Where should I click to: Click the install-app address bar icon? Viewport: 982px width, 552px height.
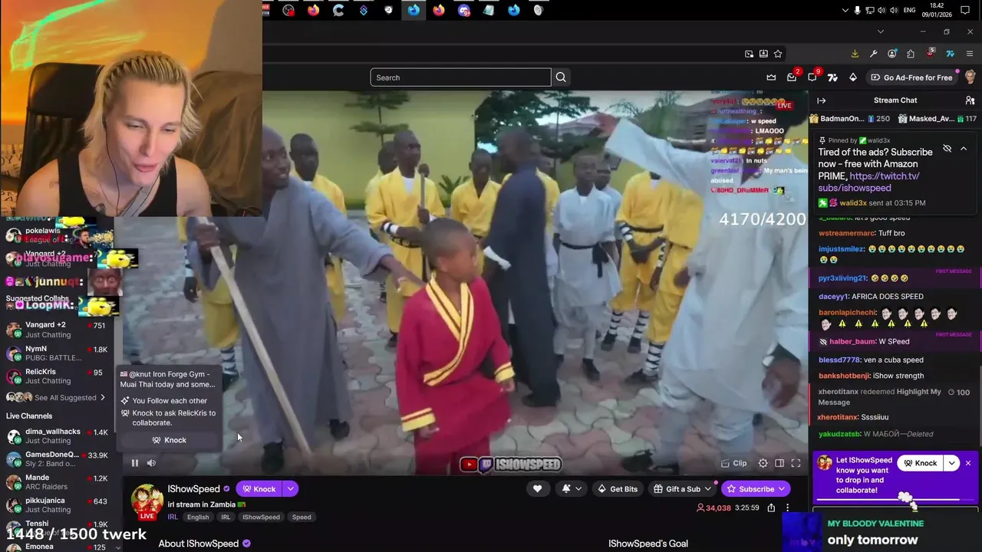[x=763, y=54]
